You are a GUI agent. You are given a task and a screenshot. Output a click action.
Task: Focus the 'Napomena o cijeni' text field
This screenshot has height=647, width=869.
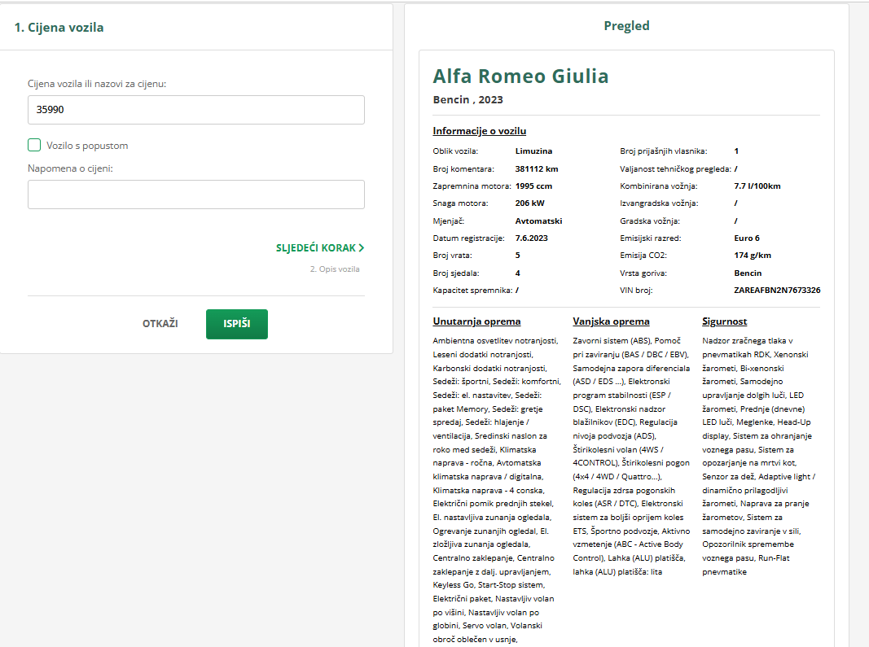click(x=196, y=195)
